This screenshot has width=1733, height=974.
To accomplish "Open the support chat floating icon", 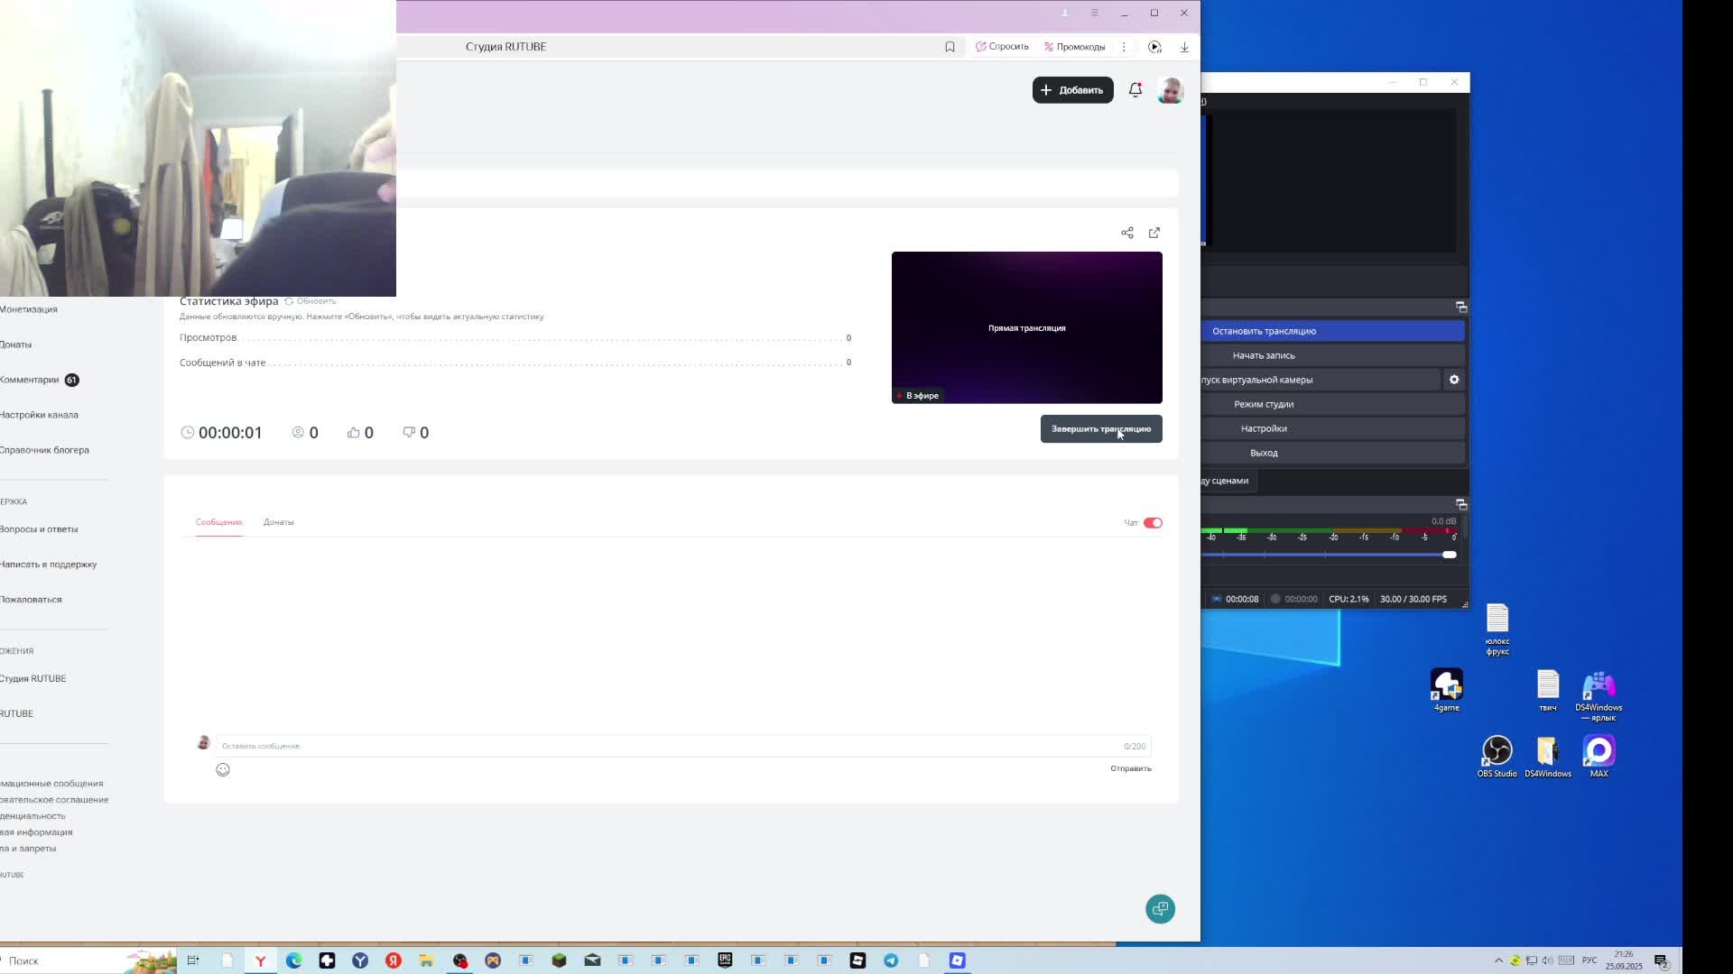I will [x=1160, y=908].
